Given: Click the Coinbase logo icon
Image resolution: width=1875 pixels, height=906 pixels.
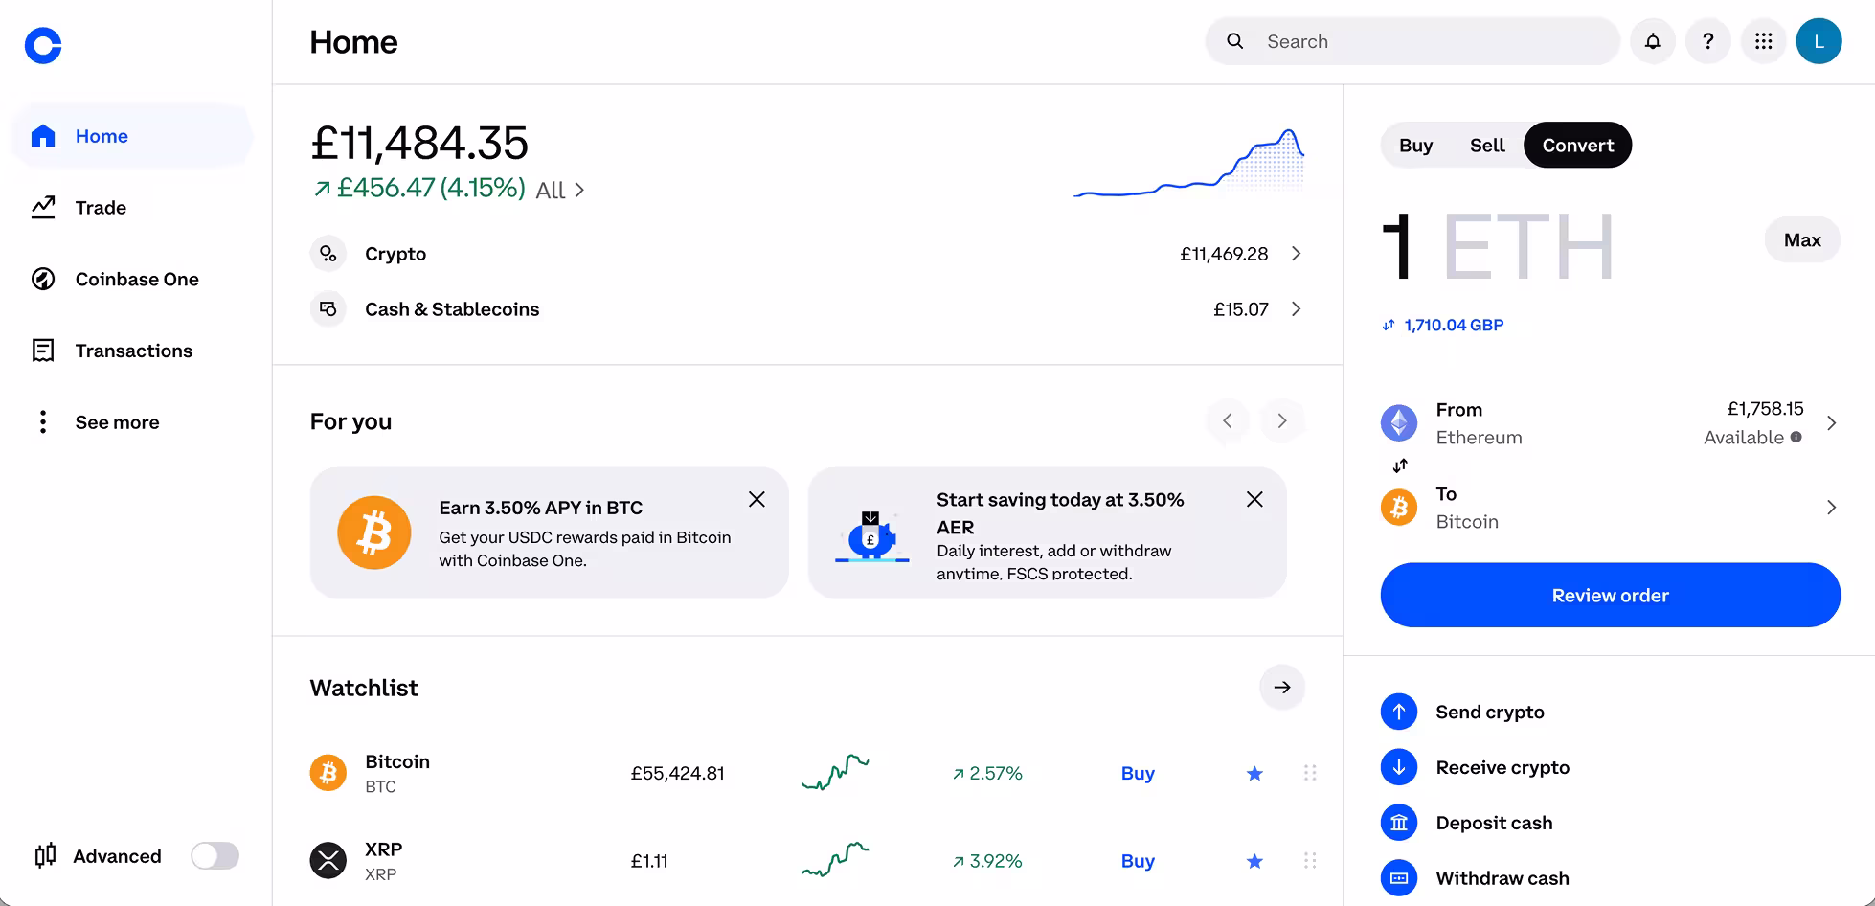Looking at the screenshot, I should point(43,45).
